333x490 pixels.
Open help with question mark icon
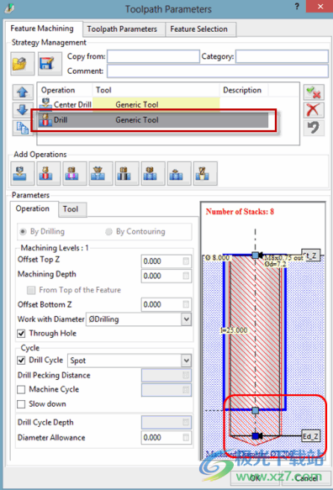click(296, 7)
